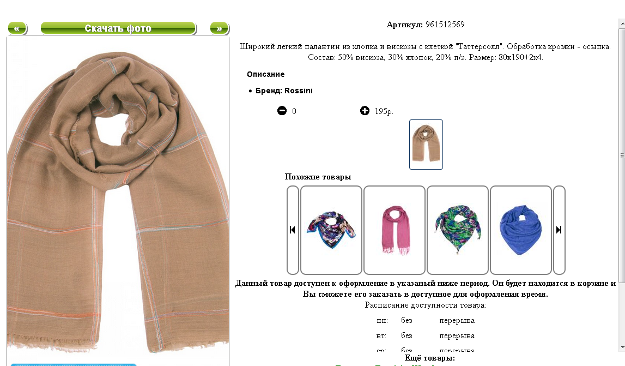Viewport: 625px width, 366px height.
Task: Go to next photo with » button
Action: 219,28
